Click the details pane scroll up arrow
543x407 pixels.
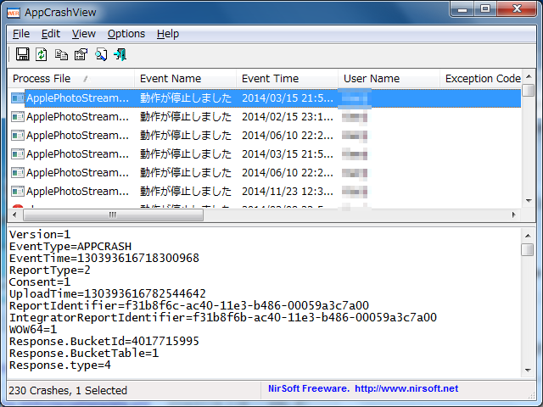pos(528,236)
